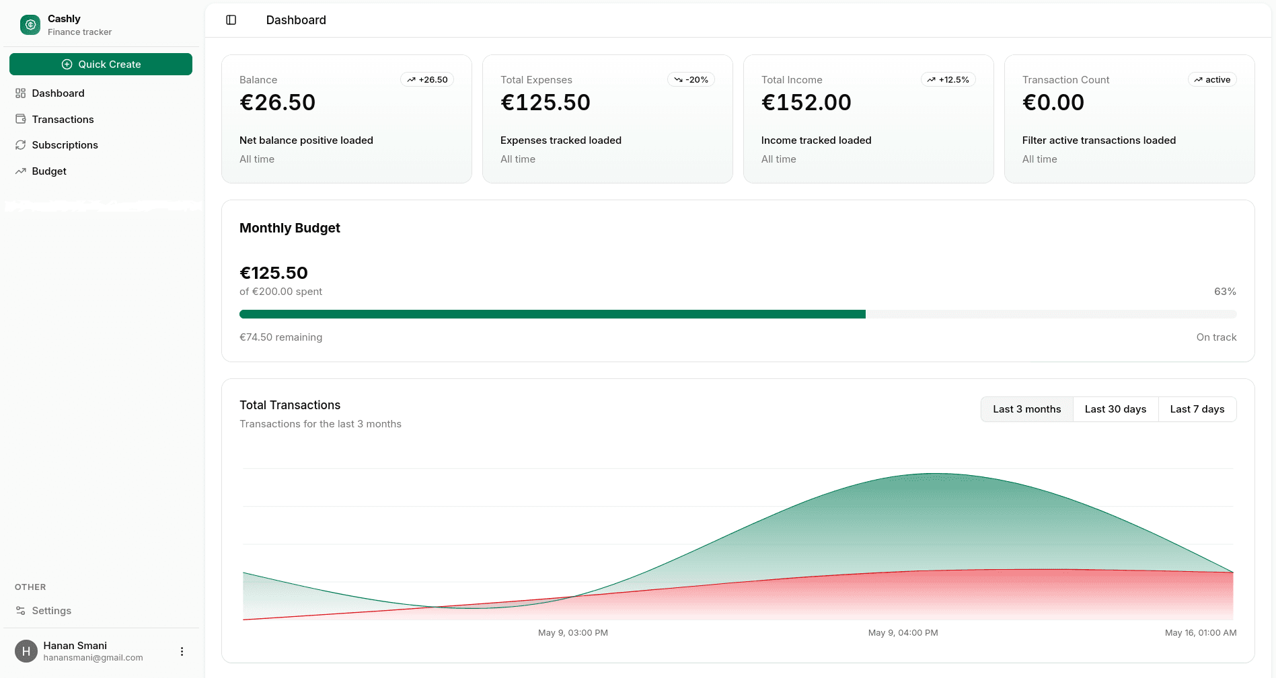Click the Total Transactions chart title
Image resolution: width=1276 pixels, height=678 pixels.
(x=290, y=405)
